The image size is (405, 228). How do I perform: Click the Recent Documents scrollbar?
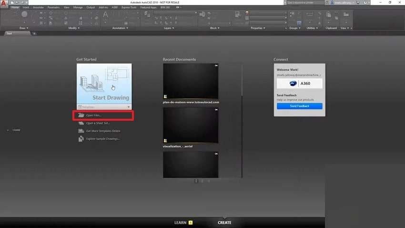pos(242,80)
